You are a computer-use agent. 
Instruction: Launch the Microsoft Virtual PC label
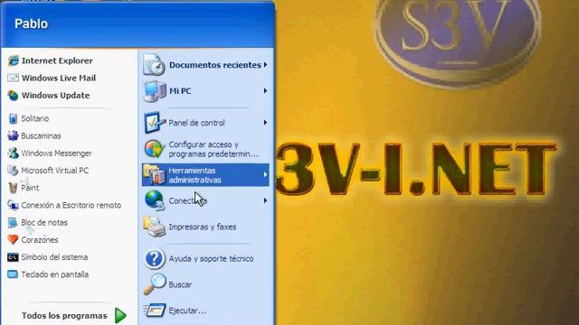click(x=54, y=171)
